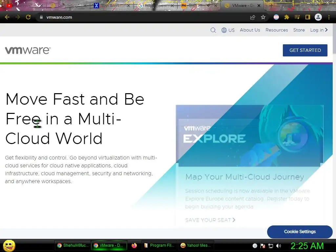Click the smiley tray icon

[255, 246]
